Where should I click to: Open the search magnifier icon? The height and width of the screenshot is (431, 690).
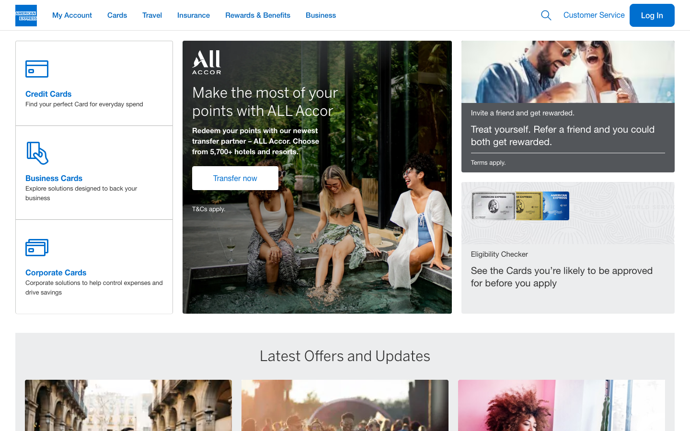546,15
